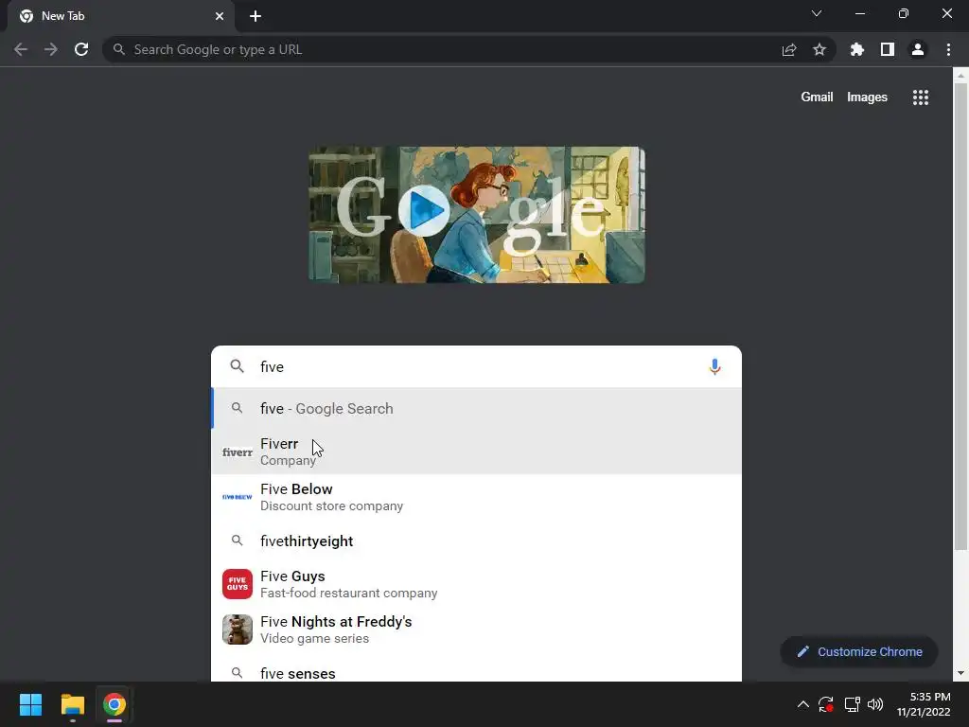Open the profile avatar menu
The height and width of the screenshot is (727, 969).
tap(918, 49)
